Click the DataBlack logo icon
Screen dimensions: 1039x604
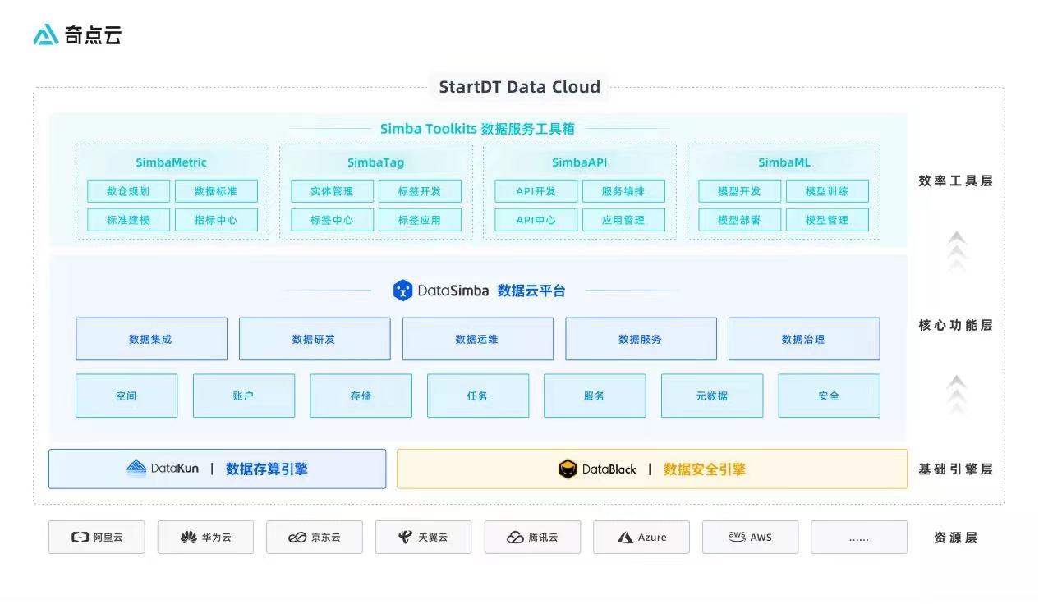[x=568, y=469]
